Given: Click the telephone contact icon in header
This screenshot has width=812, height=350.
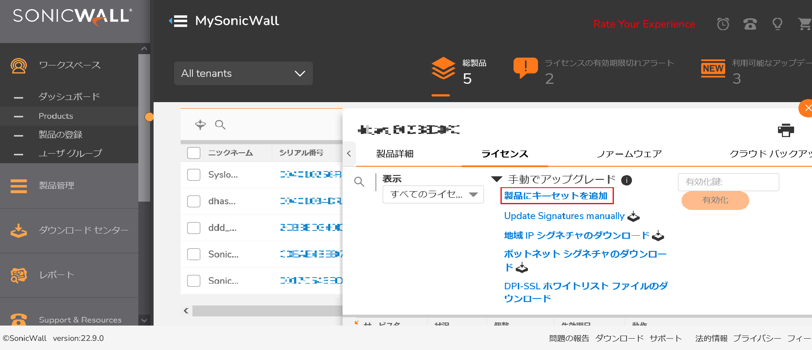Looking at the screenshot, I should [750, 24].
